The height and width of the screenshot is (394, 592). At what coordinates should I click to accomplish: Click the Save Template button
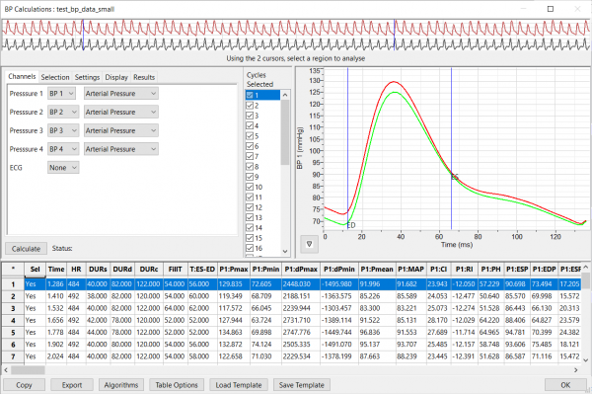click(302, 385)
